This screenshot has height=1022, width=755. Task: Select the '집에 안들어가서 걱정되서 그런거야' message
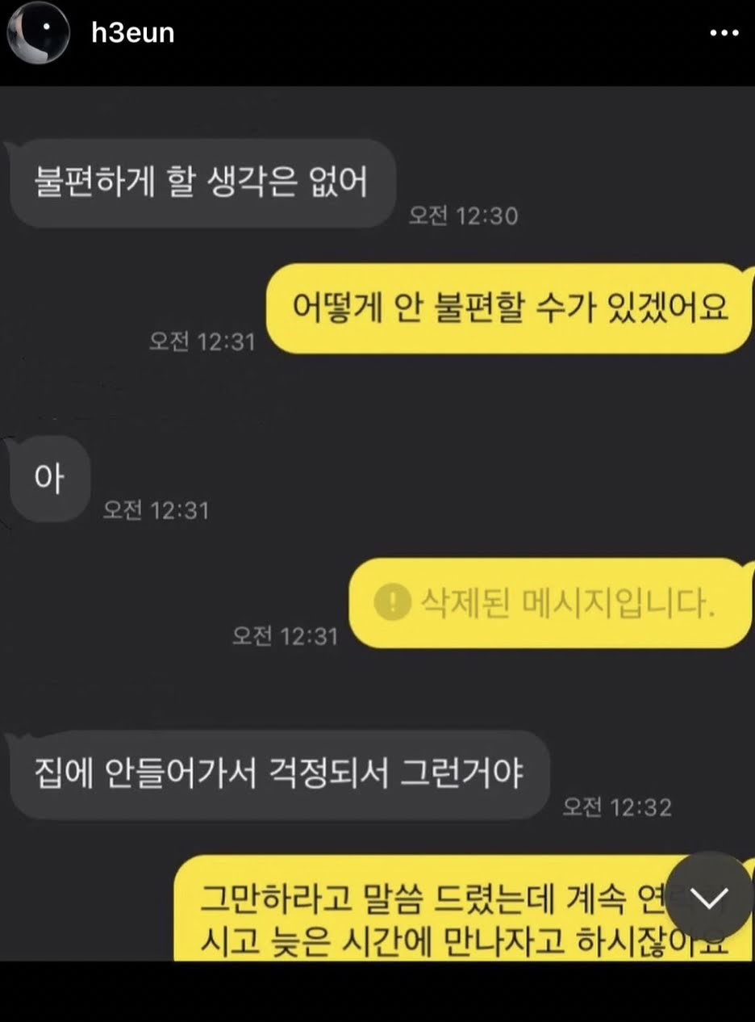[278, 775]
